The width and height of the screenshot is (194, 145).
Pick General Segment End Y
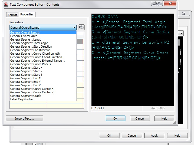43,82
